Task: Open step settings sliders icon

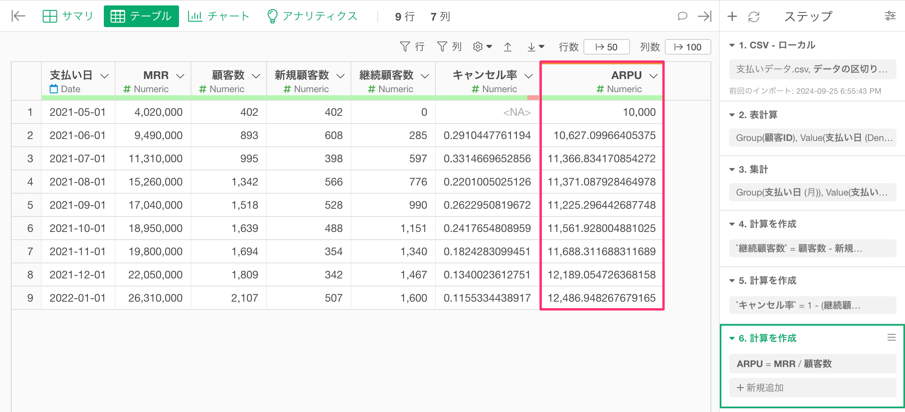Action: pyautogui.click(x=890, y=16)
